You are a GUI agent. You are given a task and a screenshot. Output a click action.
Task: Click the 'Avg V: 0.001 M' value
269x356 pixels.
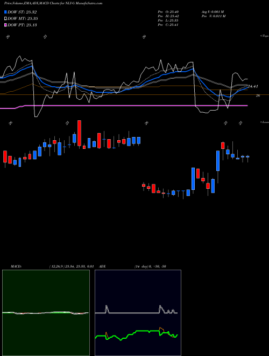pos(213,11)
